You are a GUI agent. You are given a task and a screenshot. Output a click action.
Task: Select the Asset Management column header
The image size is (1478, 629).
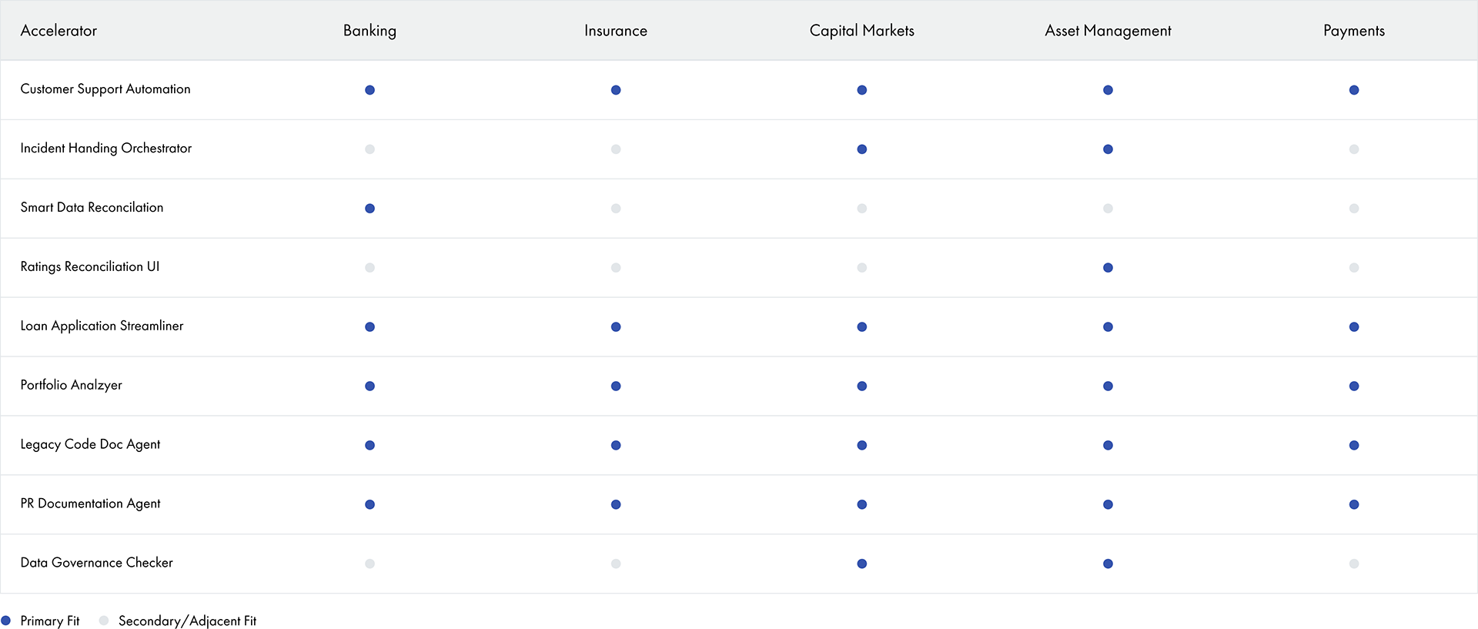(1108, 31)
